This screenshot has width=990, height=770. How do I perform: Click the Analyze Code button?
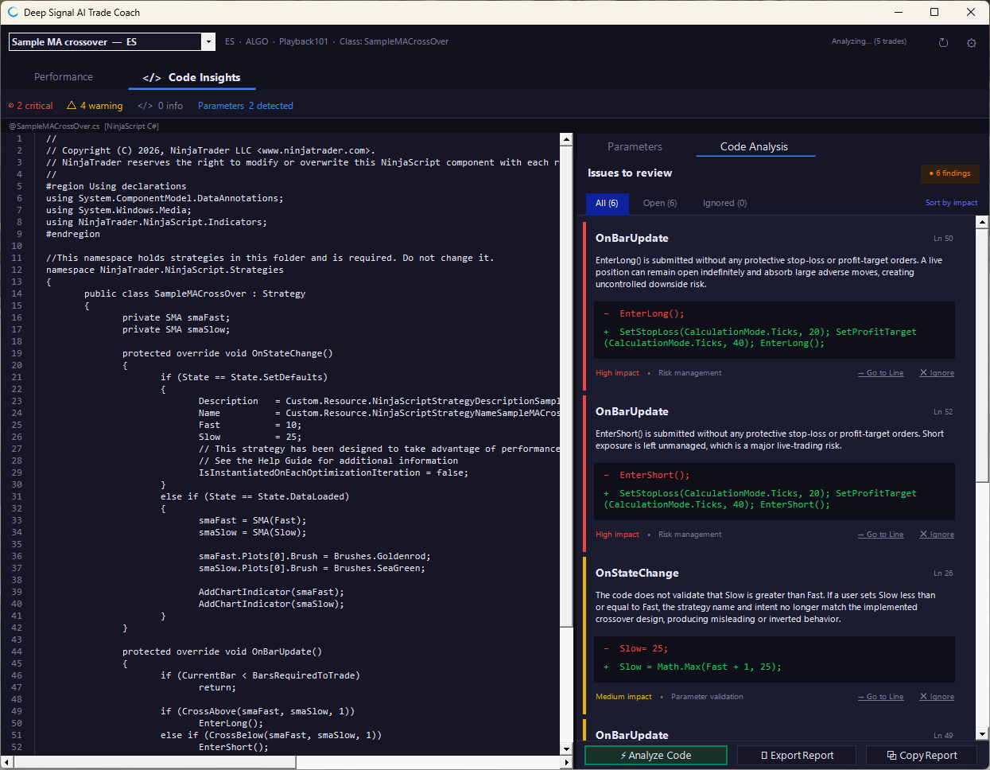(656, 756)
